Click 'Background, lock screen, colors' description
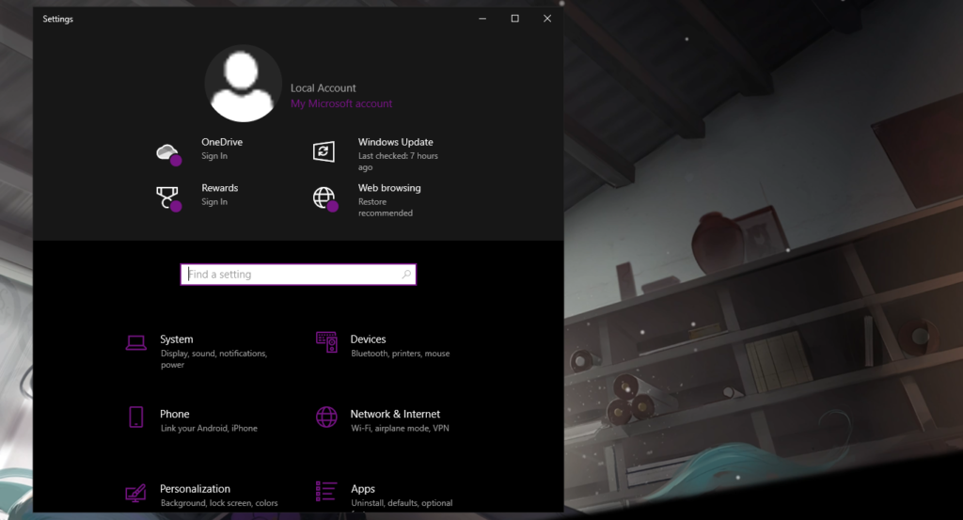Viewport: 963px width, 520px height. coord(219,503)
